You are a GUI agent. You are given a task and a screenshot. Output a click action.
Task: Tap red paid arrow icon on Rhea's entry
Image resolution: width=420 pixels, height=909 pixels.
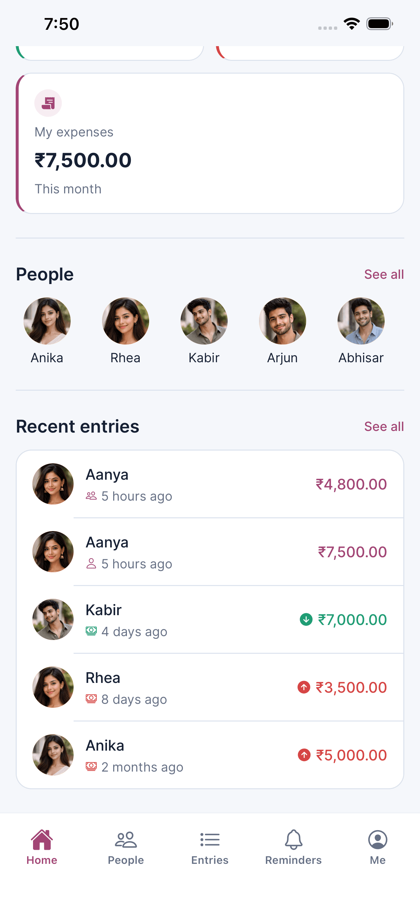[x=304, y=687]
